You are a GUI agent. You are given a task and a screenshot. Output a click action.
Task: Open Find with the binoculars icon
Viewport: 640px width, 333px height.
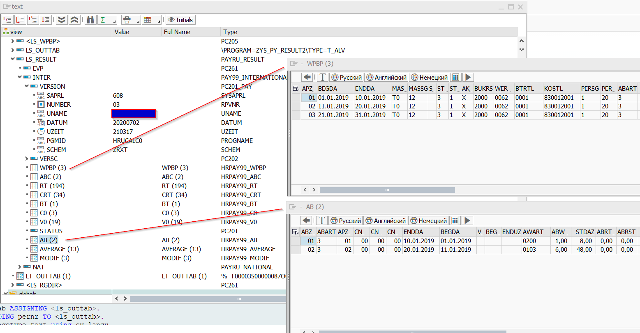(90, 20)
